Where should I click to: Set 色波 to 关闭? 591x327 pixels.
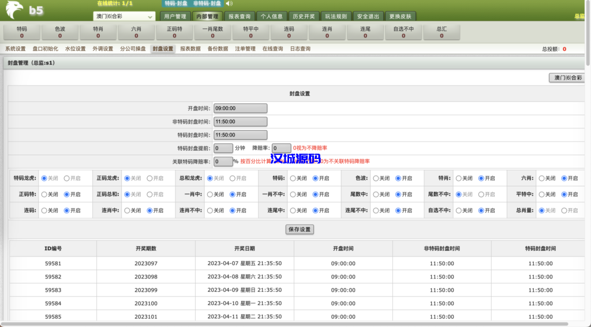tap(376, 179)
